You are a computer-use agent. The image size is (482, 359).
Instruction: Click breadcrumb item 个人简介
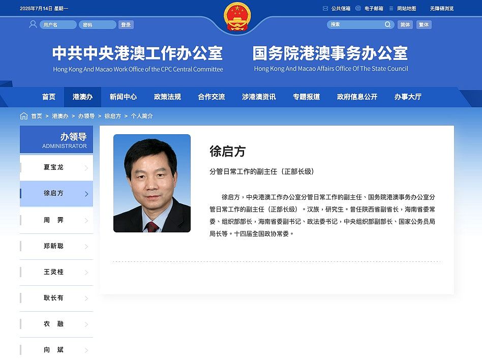pyautogui.click(x=142, y=116)
